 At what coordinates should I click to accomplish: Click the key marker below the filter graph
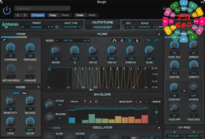(x=91, y=90)
